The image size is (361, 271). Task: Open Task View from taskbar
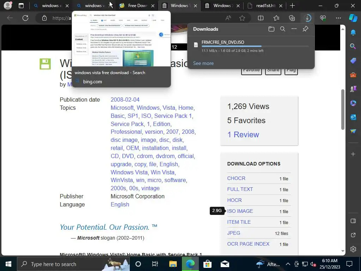coord(155,264)
